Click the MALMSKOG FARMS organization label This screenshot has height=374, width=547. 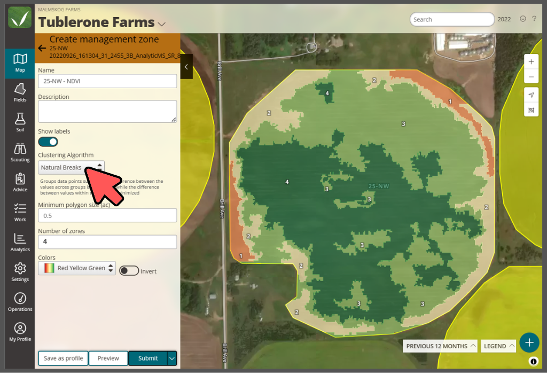[59, 10]
